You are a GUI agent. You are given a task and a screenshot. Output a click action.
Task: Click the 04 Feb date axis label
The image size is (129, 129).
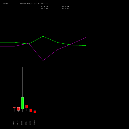[x=34, y=123]
